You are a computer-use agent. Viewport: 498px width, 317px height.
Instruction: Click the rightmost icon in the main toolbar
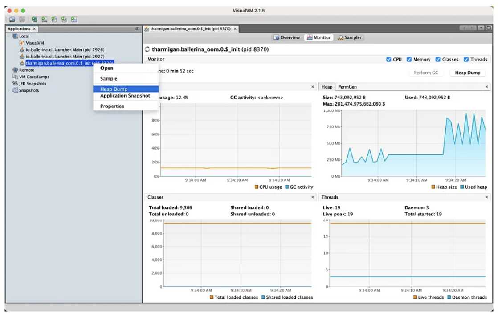coord(74,20)
